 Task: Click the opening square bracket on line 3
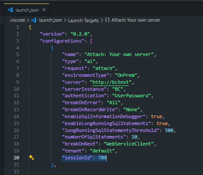[x=91, y=41]
